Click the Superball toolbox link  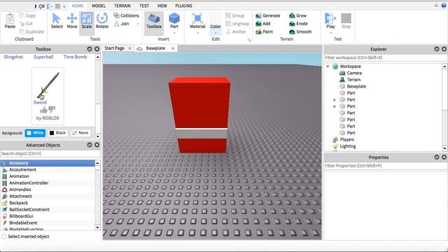[x=43, y=57]
